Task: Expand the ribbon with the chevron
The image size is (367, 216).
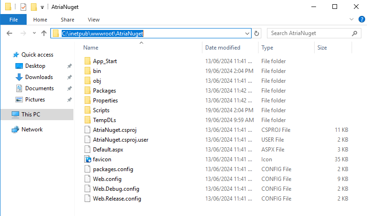Action: [351, 19]
